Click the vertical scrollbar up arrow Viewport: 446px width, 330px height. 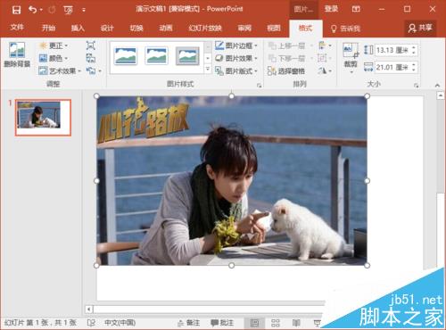coord(441,95)
